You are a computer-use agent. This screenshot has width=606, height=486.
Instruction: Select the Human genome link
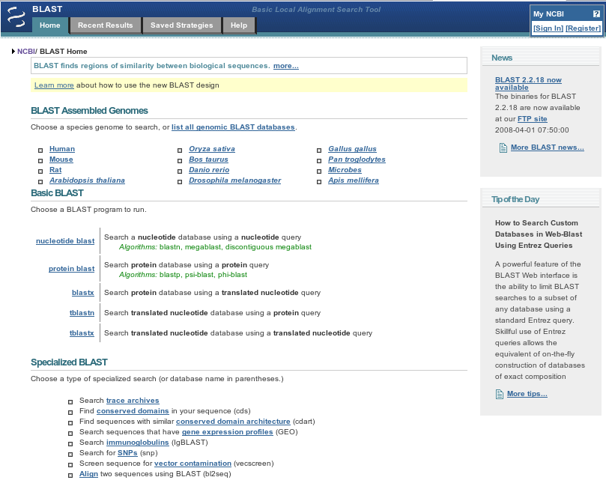62,149
